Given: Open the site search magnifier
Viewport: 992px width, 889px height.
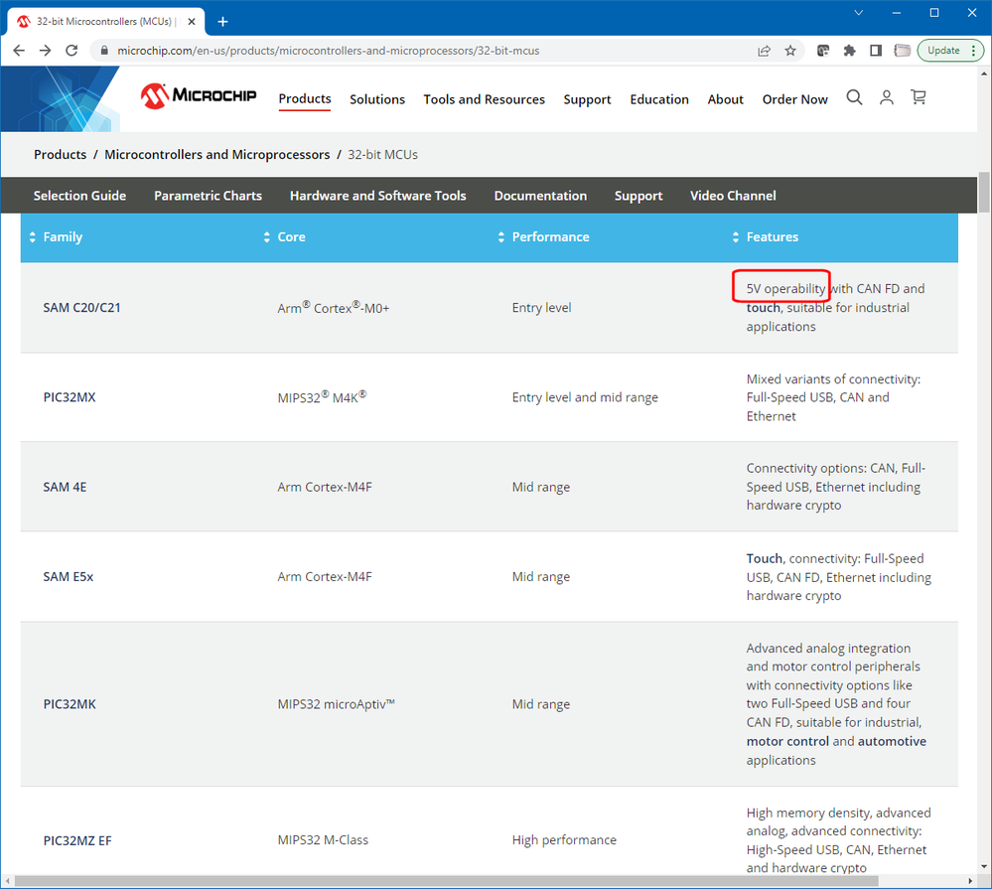Looking at the screenshot, I should [x=854, y=97].
